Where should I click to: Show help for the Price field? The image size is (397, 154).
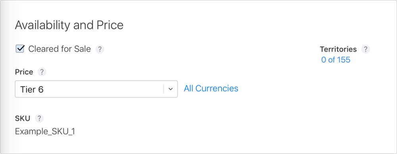(x=42, y=72)
